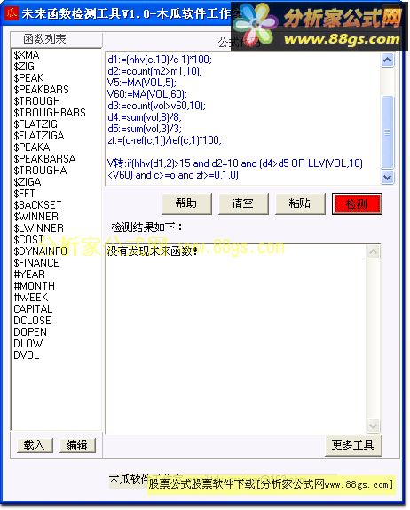Click the red 检测 detect button
410x510 pixels.
point(357,204)
